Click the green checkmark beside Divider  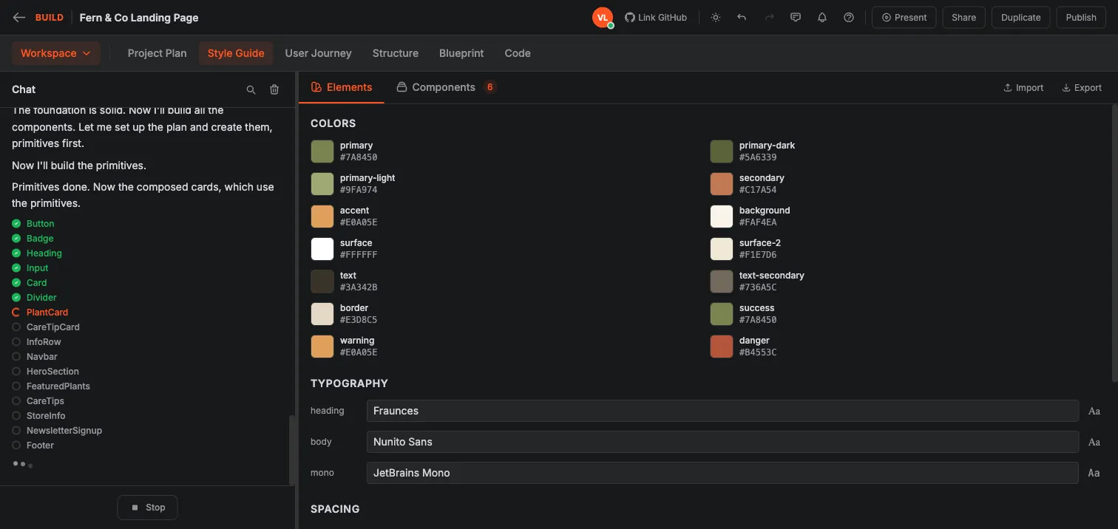tap(16, 298)
